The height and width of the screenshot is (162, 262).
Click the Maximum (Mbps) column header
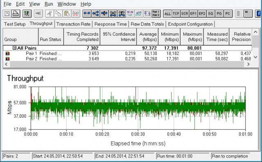pos(192,37)
